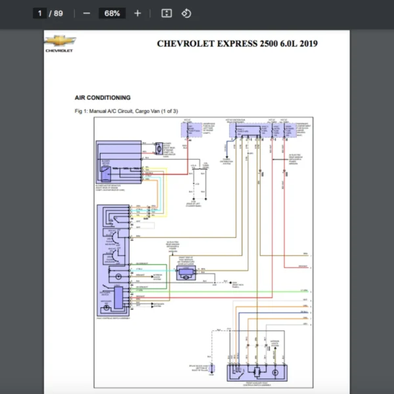The image size is (394, 394).
Task: Click the fit to page icon
Action: [167, 13]
